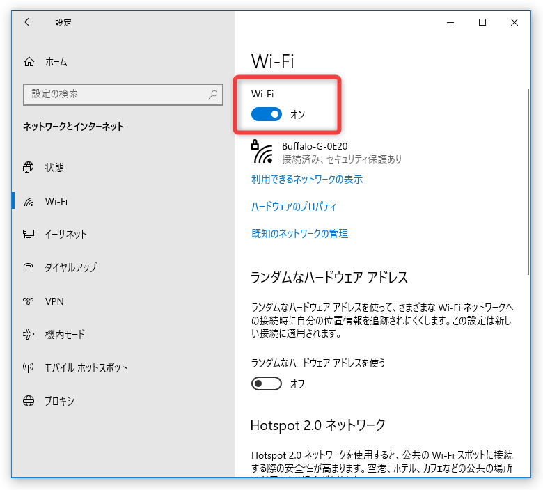Click the ネットワークとインターネット category title
Image resolution: width=543 pixels, height=490 pixels.
(73, 127)
